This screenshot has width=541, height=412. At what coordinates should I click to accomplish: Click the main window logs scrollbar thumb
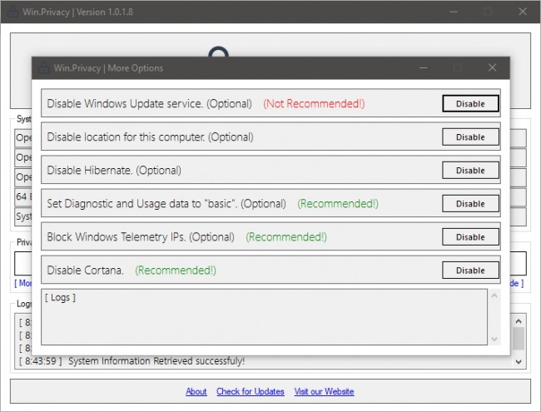pos(519,338)
